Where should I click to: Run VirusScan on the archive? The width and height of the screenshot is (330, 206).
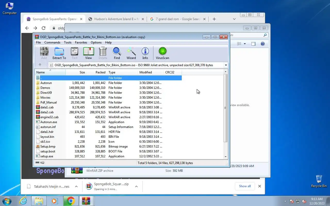[162, 53]
